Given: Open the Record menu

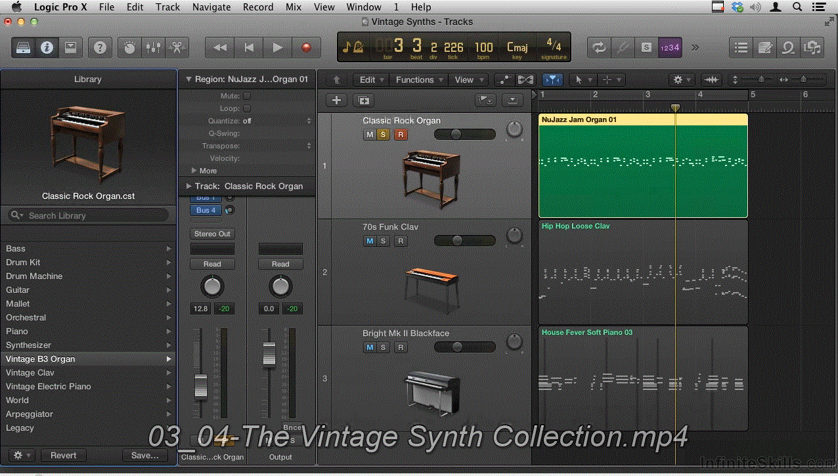Looking at the screenshot, I should 258,7.
